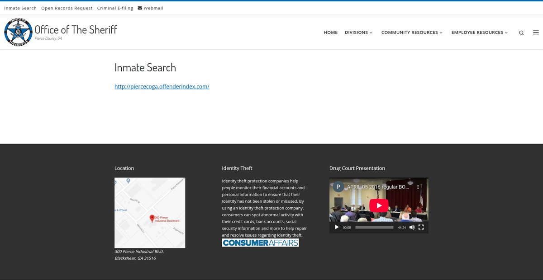
Task: Click the video player play icon
Action: (x=337, y=227)
